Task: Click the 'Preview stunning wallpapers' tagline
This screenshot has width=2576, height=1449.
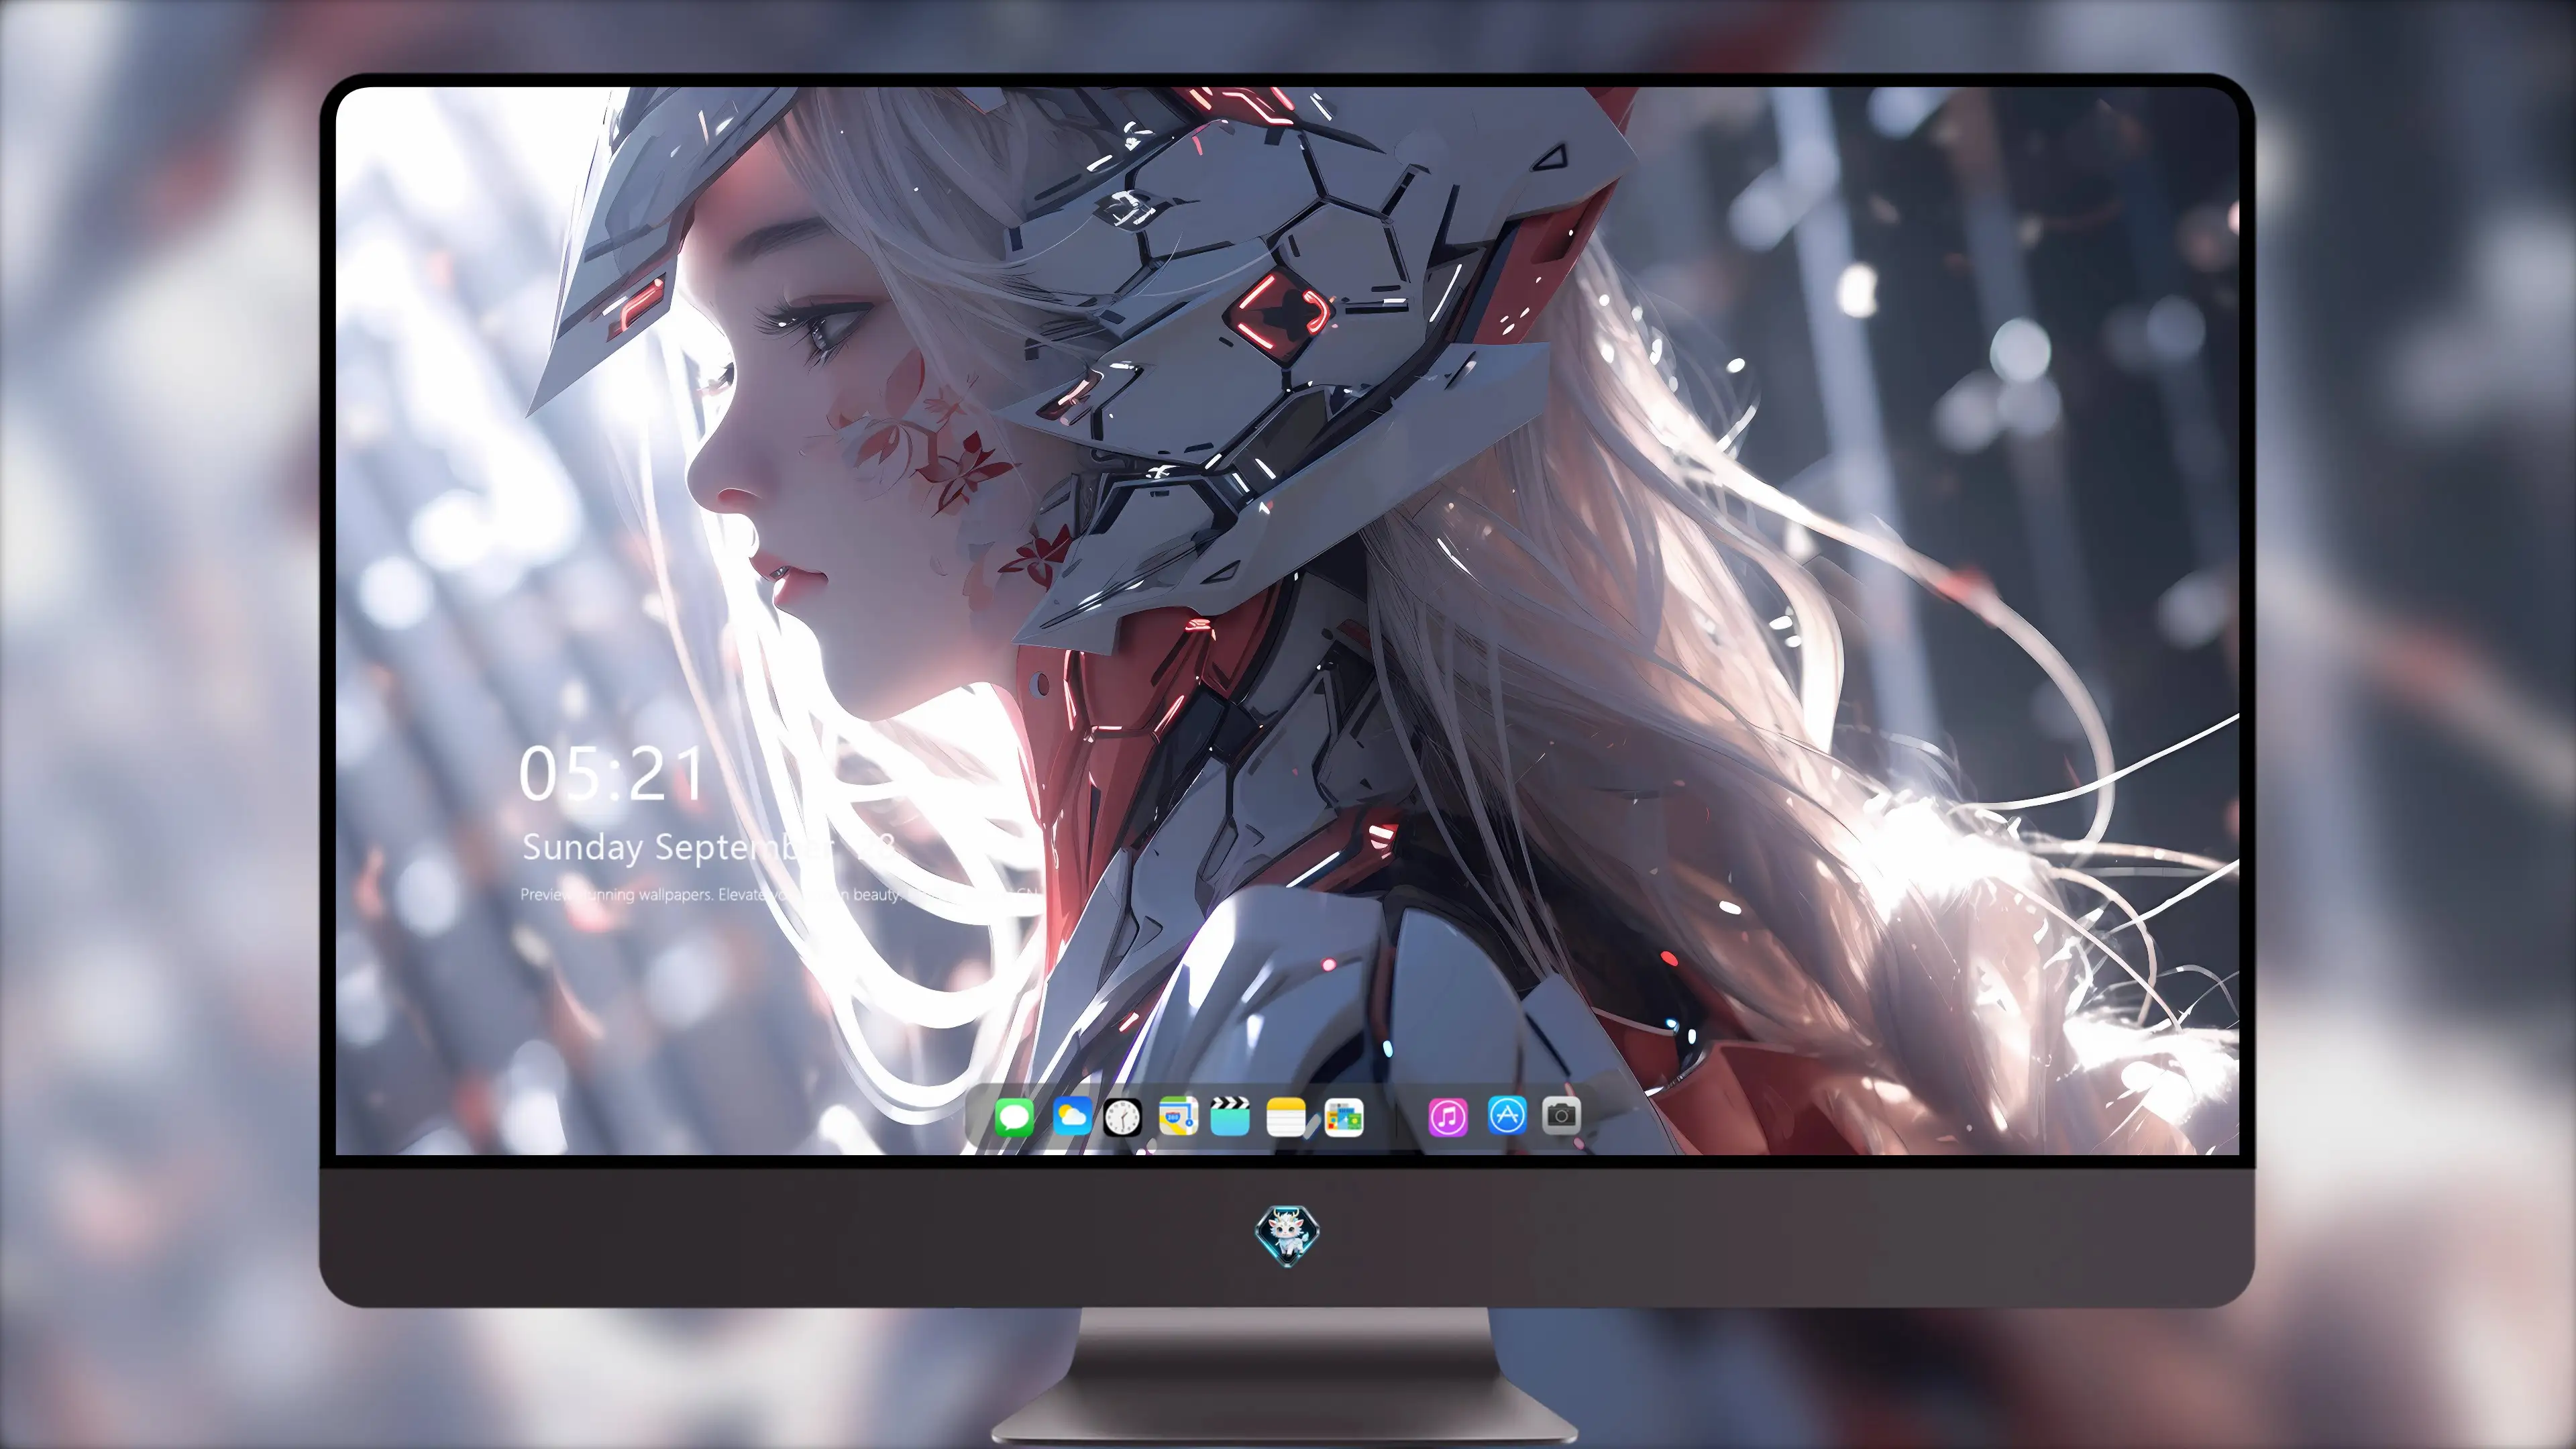Action: (780, 894)
